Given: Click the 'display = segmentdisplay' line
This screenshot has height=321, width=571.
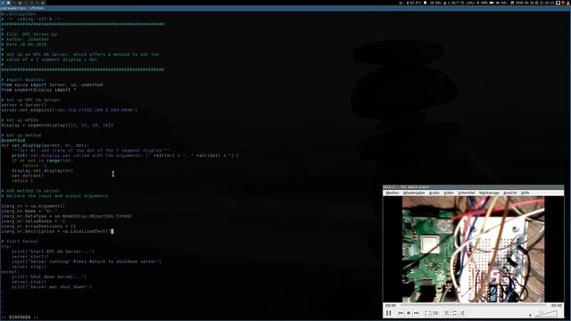Looking at the screenshot, I should 57,125.
